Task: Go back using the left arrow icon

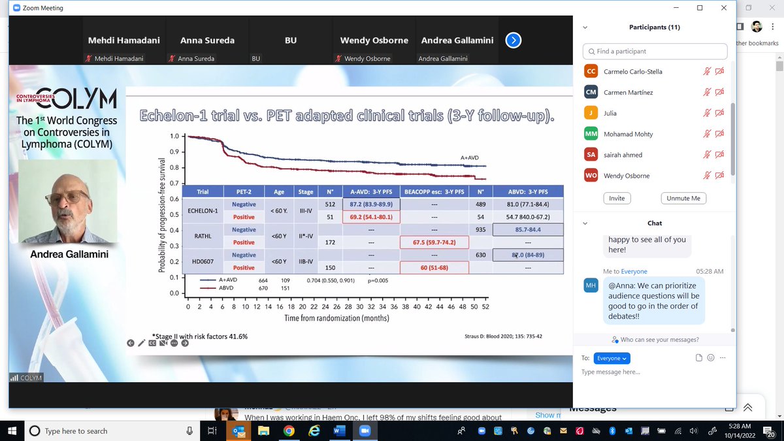Action: pyautogui.click(x=131, y=343)
